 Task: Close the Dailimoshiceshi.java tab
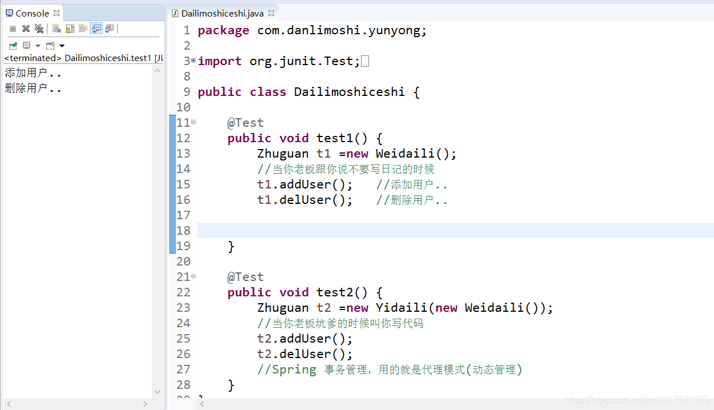(x=271, y=13)
